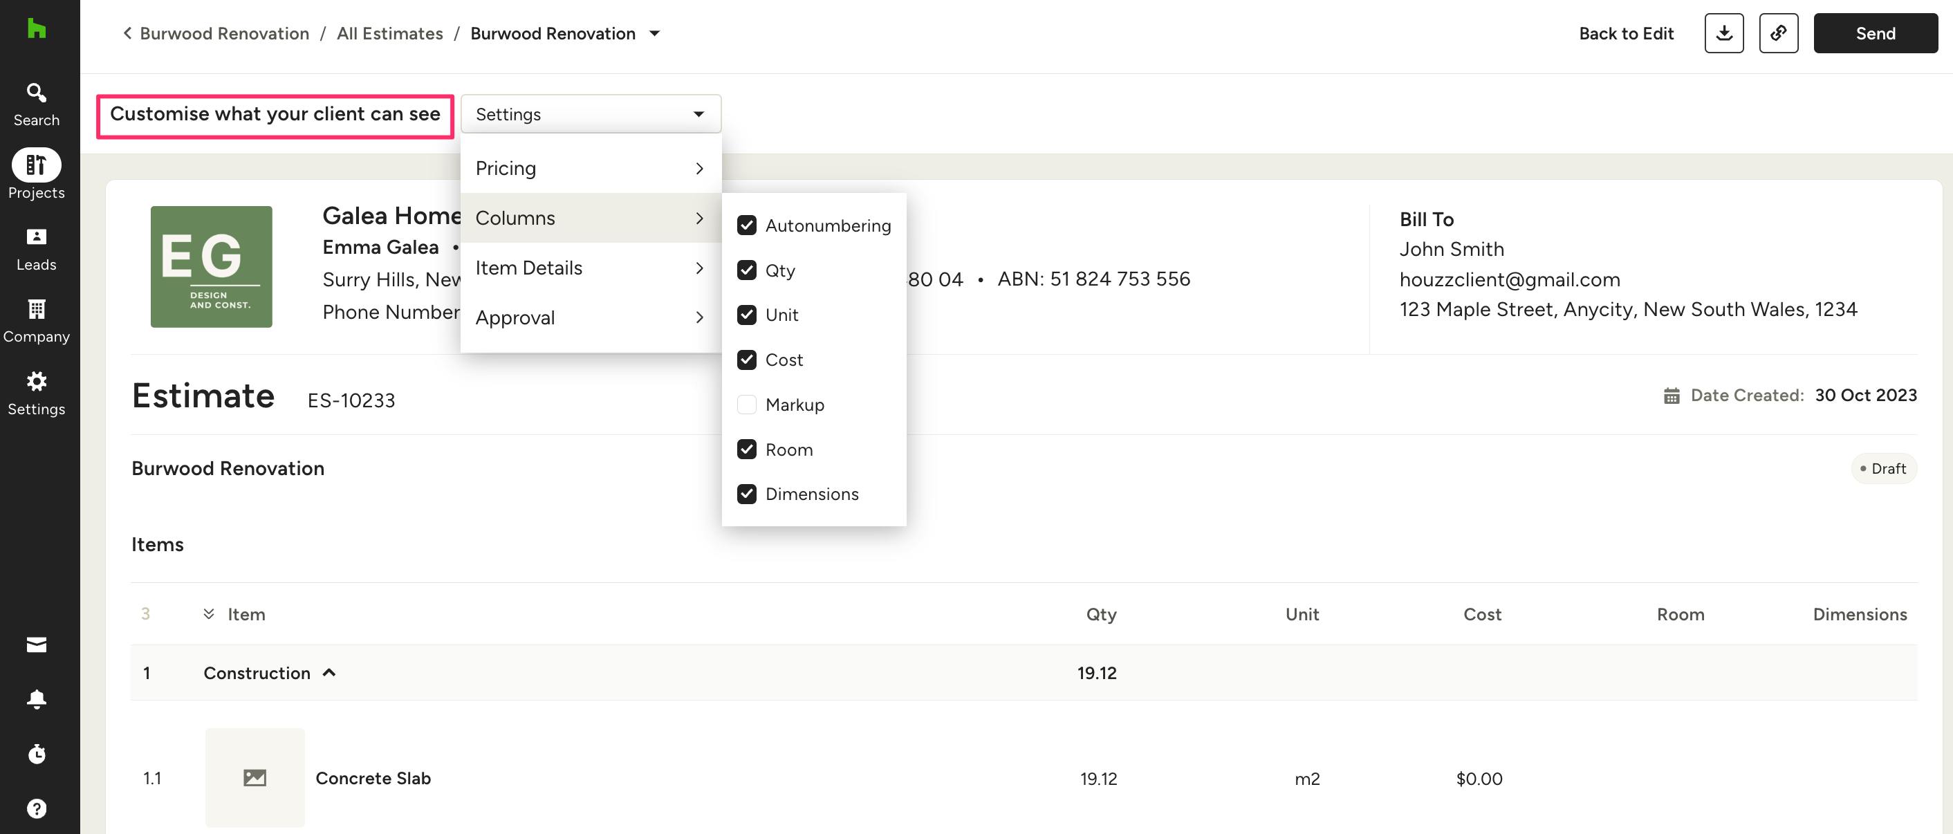Collapse the Construction section chevron
1953x834 pixels.
click(x=329, y=672)
